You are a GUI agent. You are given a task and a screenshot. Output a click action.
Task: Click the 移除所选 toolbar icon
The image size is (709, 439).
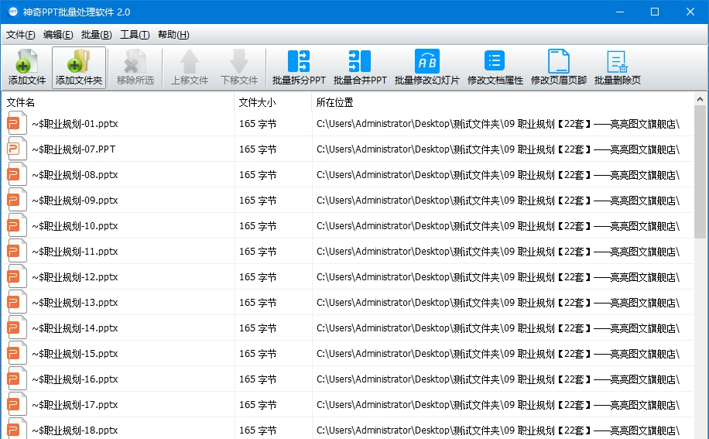click(135, 61)
